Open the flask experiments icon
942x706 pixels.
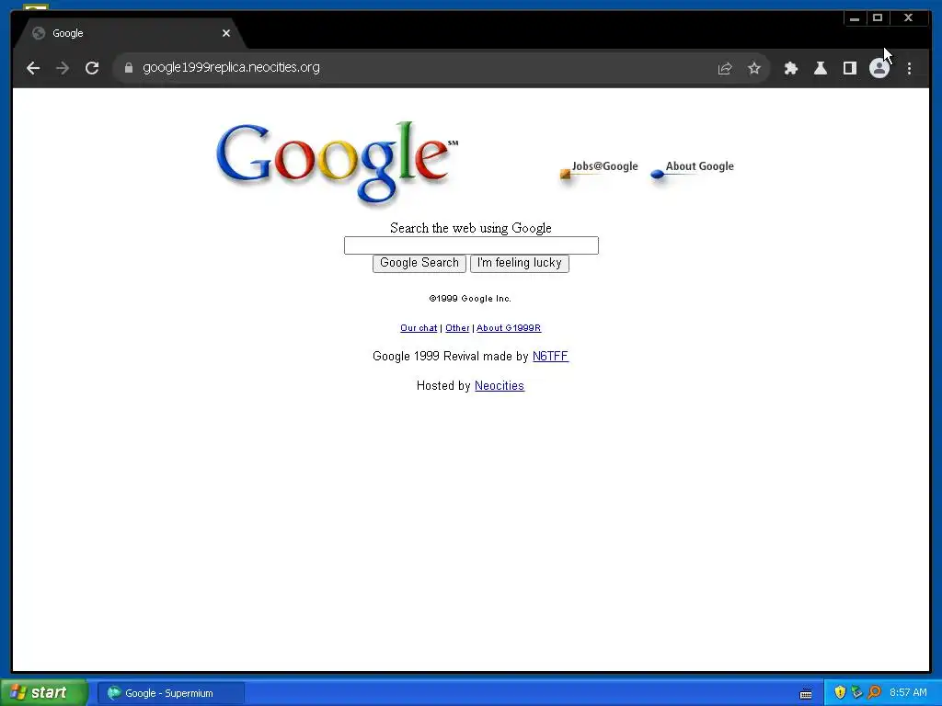tap(820, 68)
